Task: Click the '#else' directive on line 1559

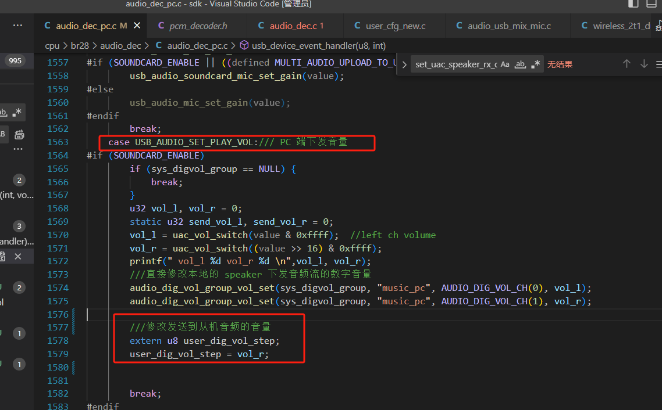Action: (100, 89)
